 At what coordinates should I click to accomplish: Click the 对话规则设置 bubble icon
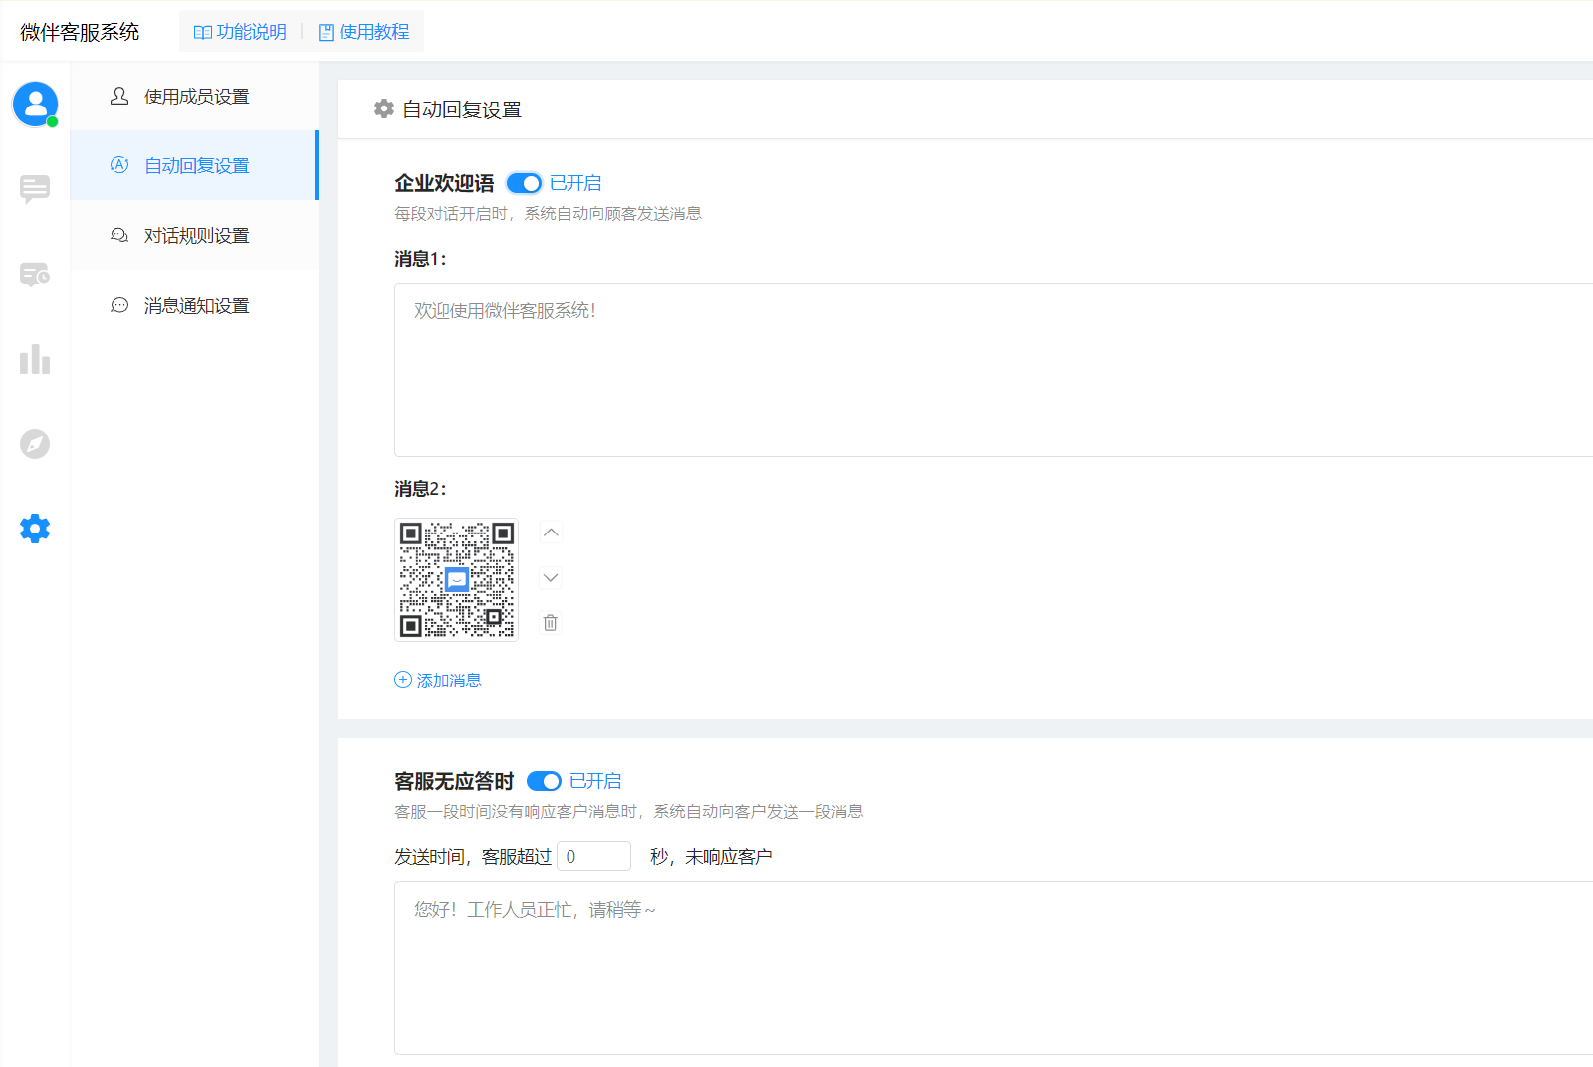pos(119,235)
